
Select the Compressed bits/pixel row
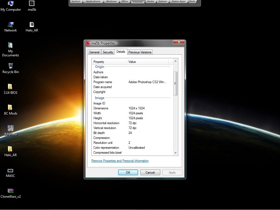click(132, 153)
